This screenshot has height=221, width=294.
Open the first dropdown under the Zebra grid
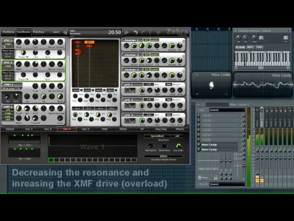point(75,90)
